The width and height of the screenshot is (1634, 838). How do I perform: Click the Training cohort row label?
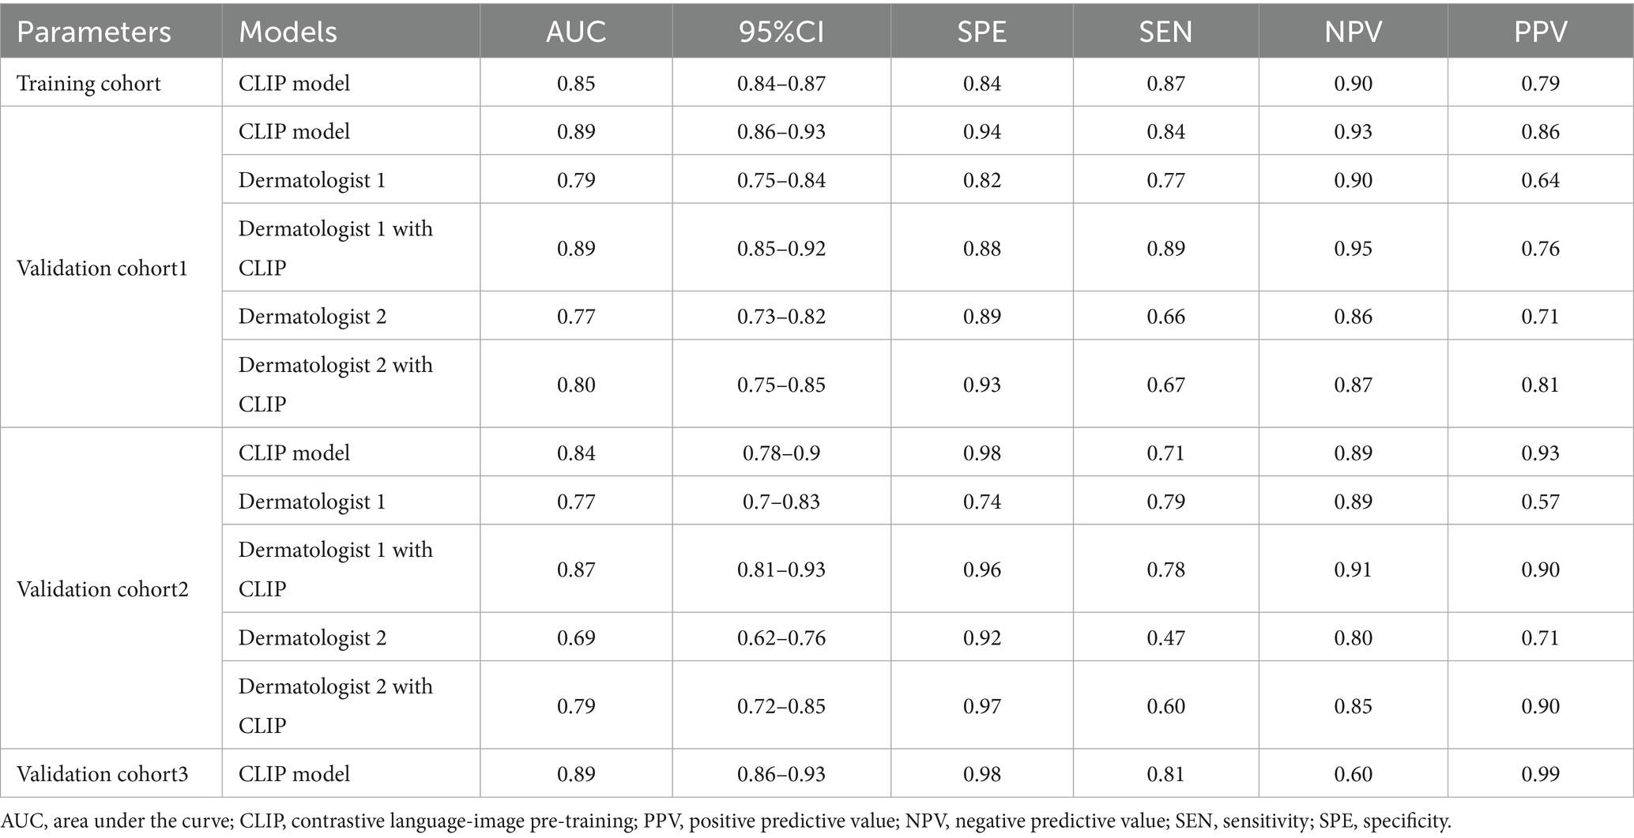(88, 83)
